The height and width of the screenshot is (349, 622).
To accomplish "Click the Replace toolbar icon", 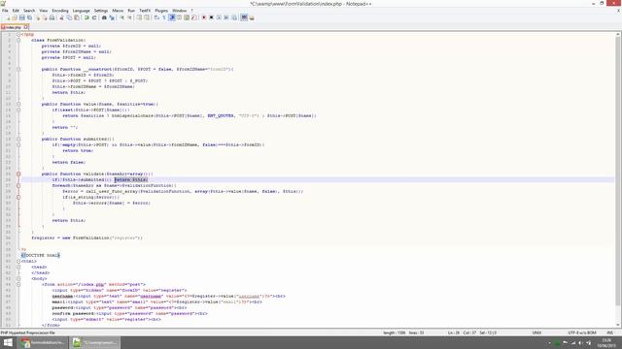I will [x=112, y=17].
